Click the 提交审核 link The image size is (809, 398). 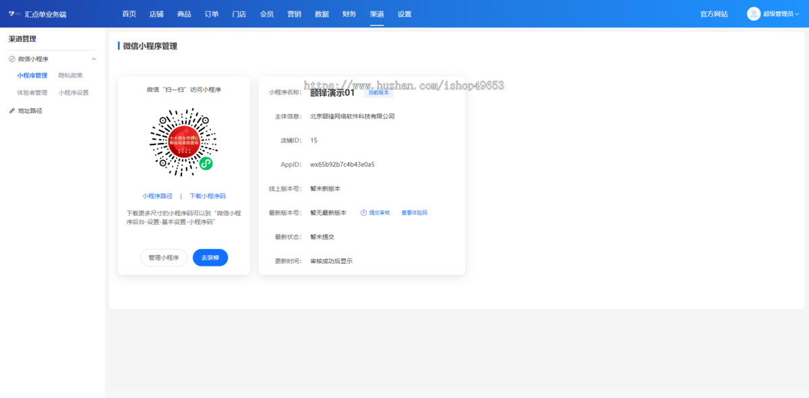[x=380, y=212]
